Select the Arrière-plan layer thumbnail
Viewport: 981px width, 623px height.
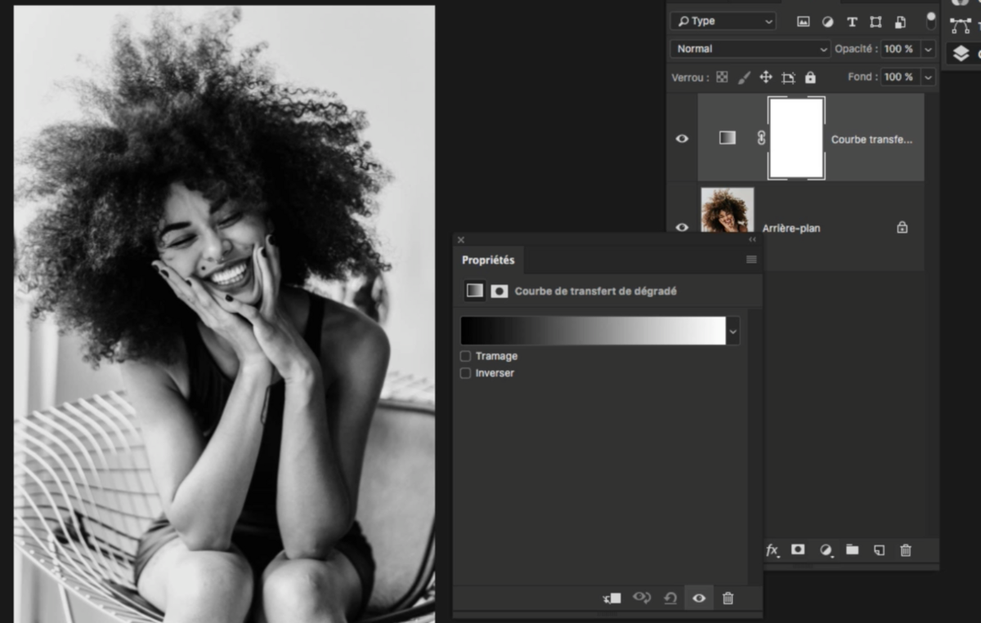tap(728, 211)
